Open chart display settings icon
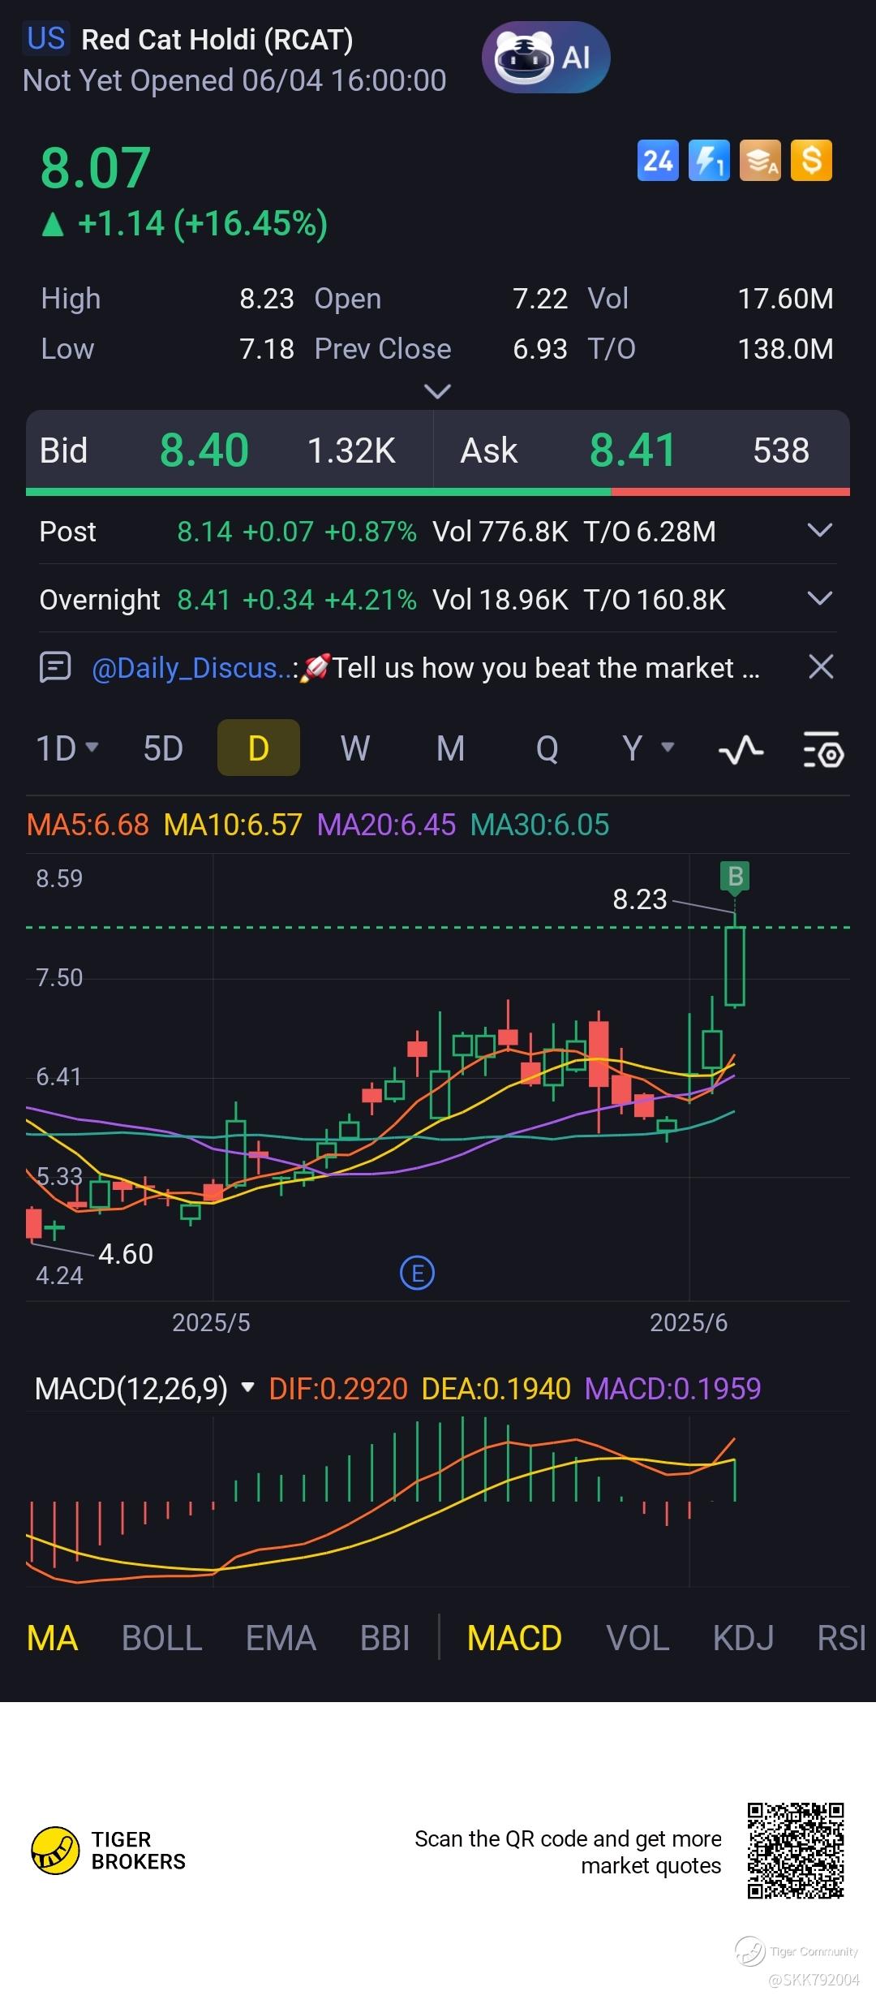876x2000 pixels. (x=823, y=750)
